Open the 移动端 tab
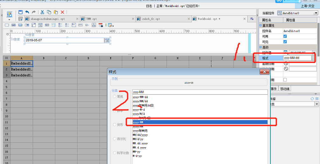The image size is (320, 164). [285, 89]
